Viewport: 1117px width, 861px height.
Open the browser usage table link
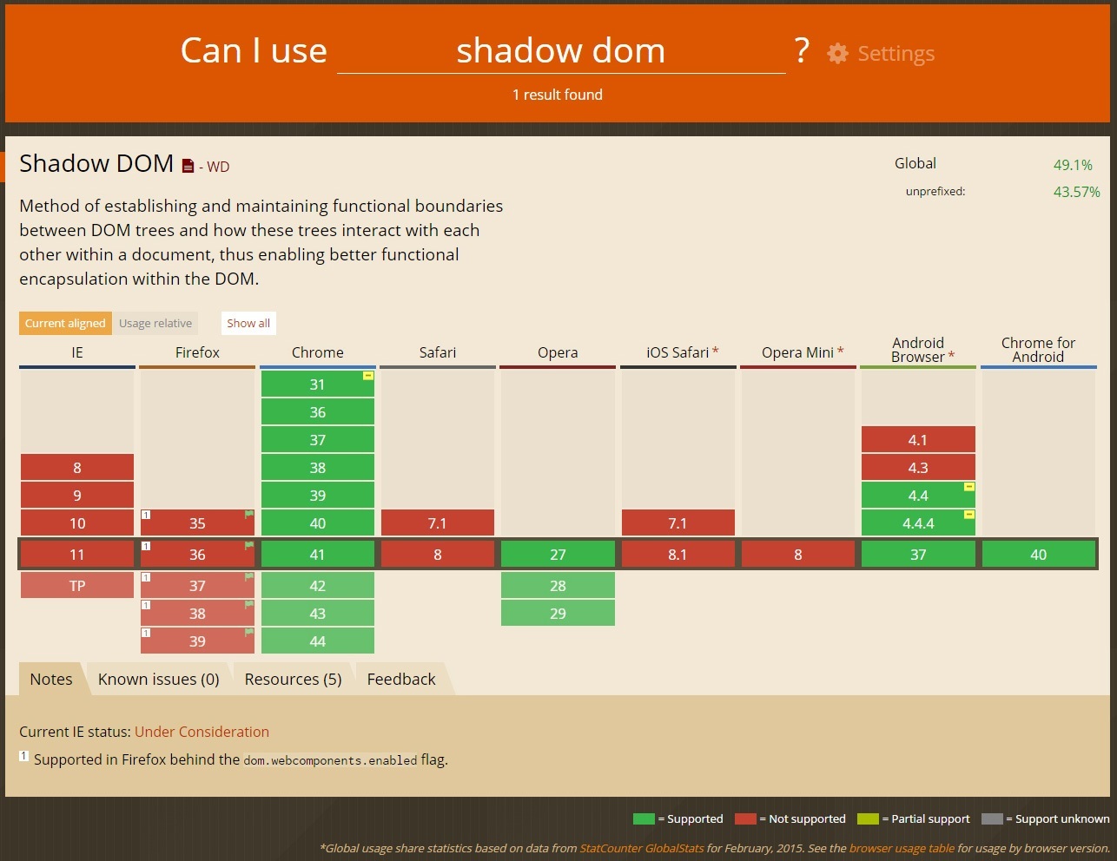901,848
